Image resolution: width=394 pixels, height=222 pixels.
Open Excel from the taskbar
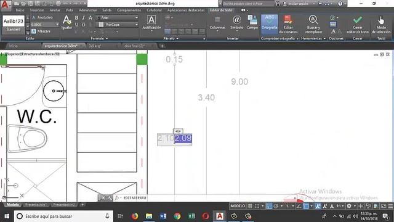191,216
